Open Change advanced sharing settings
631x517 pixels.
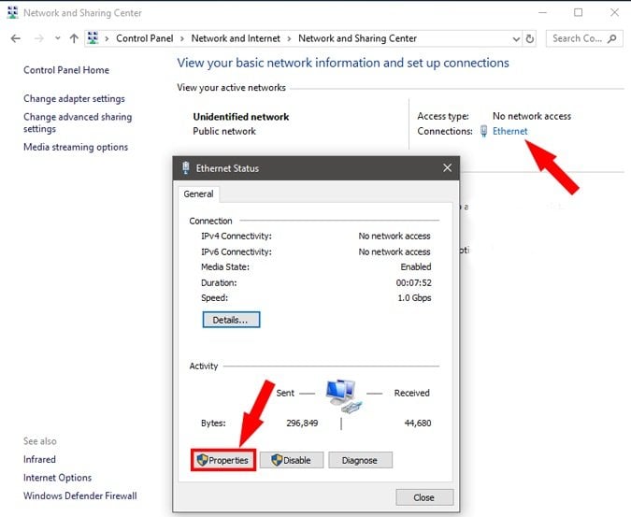[78, 122]
